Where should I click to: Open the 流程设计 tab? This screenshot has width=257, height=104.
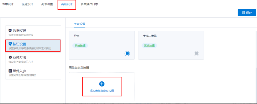(27, 4)
